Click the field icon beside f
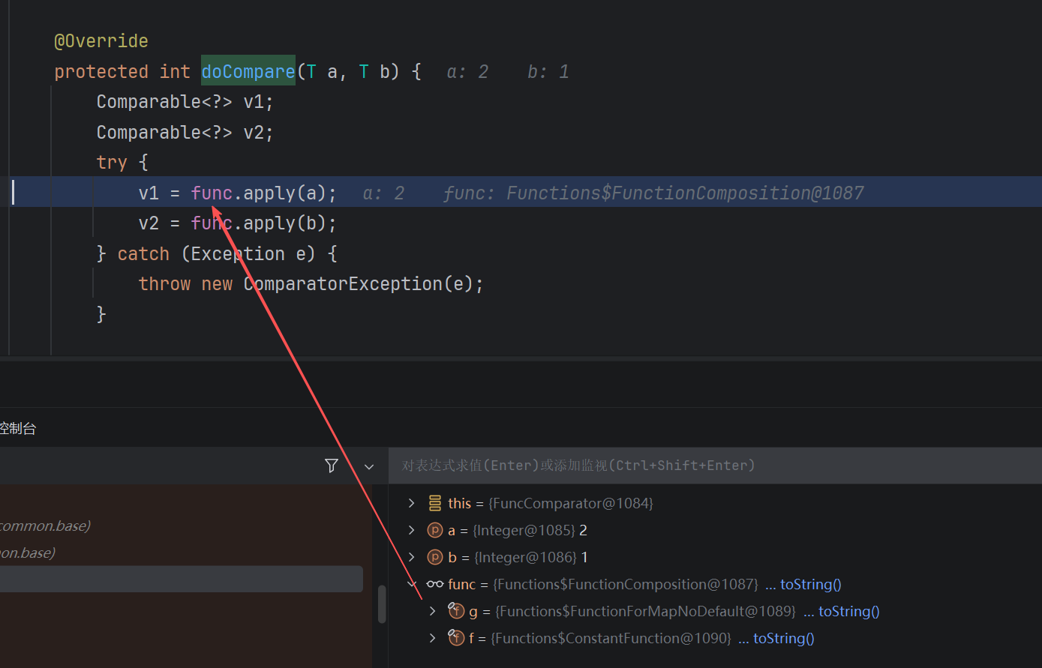This screenshot has height=668, width=1042. 456,638
